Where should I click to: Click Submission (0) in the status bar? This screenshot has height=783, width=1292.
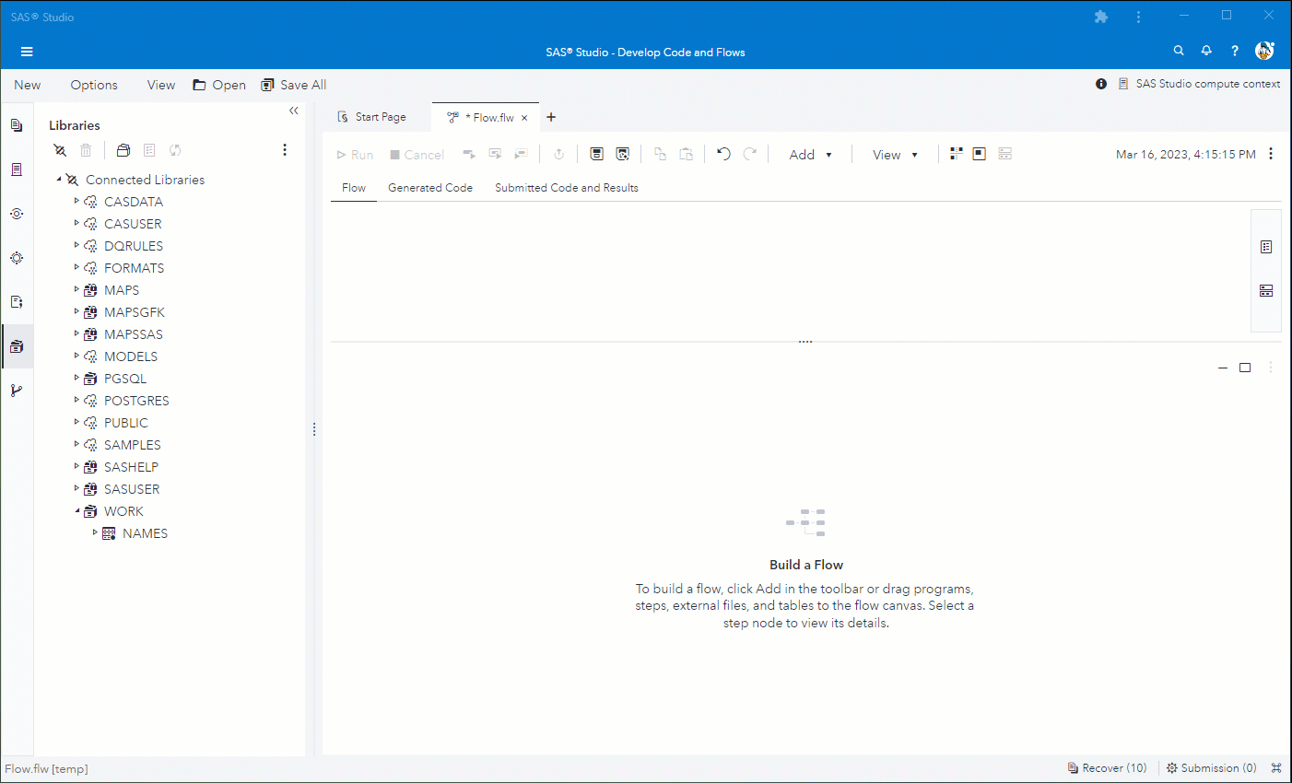tap(1212, 768)
